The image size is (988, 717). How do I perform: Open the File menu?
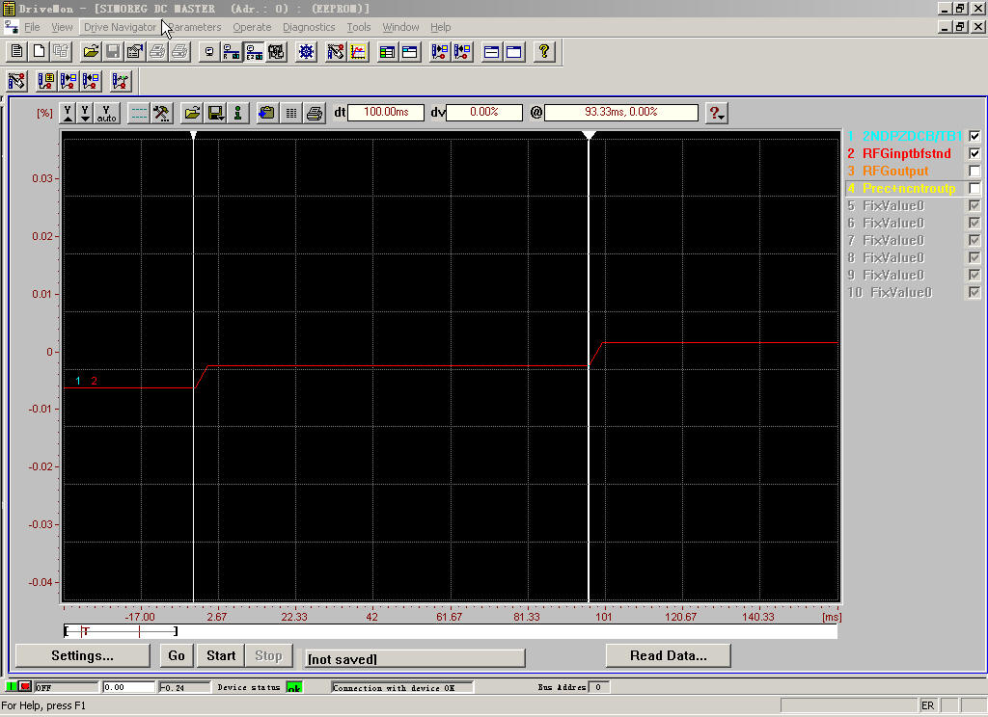32,27
